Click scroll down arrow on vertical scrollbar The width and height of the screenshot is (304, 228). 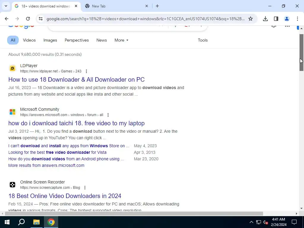point(302,208)
